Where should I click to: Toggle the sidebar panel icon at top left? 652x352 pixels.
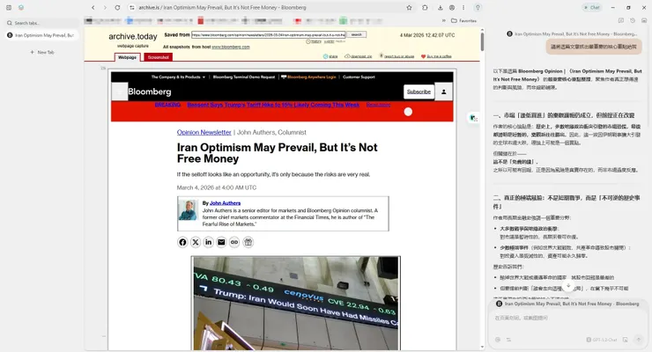pos(9,7)
